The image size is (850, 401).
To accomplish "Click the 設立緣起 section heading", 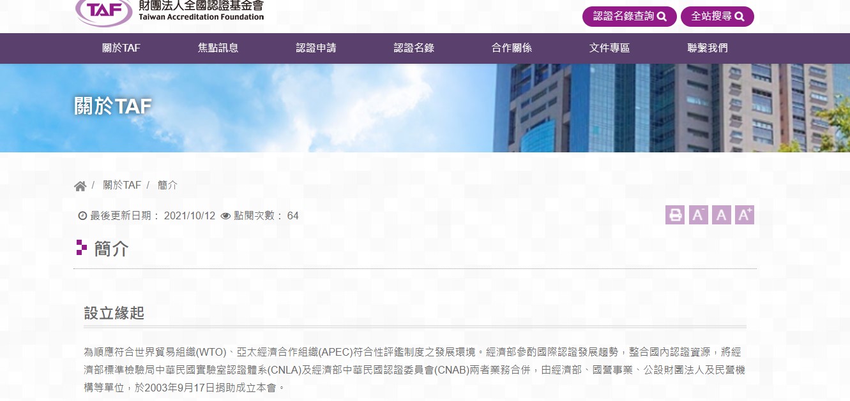I will coord(114,313).
